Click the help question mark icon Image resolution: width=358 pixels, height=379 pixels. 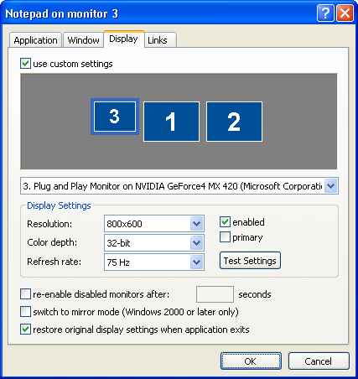[325, 13]
